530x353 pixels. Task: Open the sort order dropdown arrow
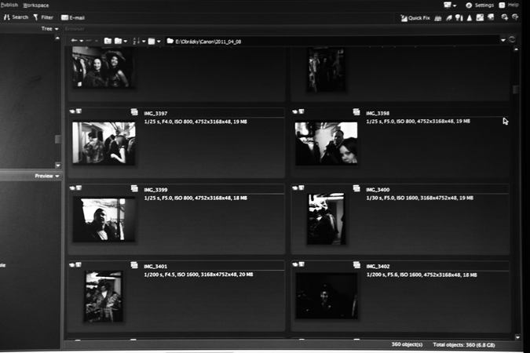tap(144, 42)
